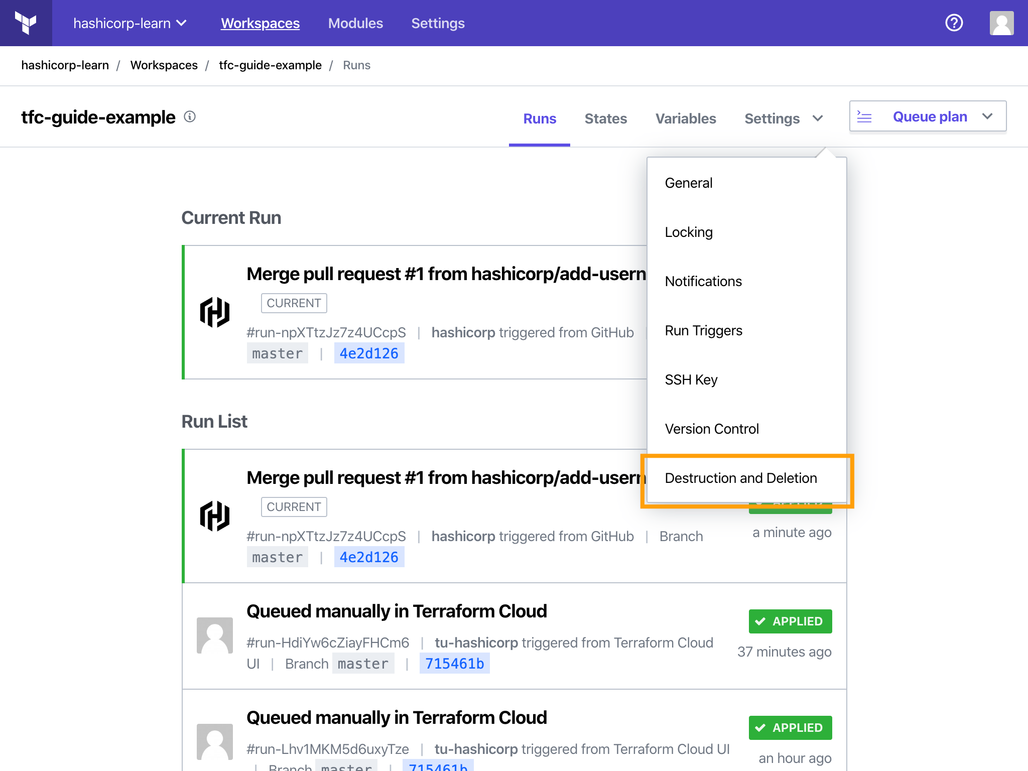Open the Version Control settings entry
This screenshot has height=771, width=1028.
(x=712, y=429)
